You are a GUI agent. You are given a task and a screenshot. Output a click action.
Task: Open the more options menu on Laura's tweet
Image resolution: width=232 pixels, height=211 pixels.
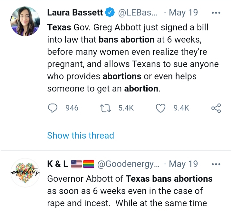pos(216,13)
